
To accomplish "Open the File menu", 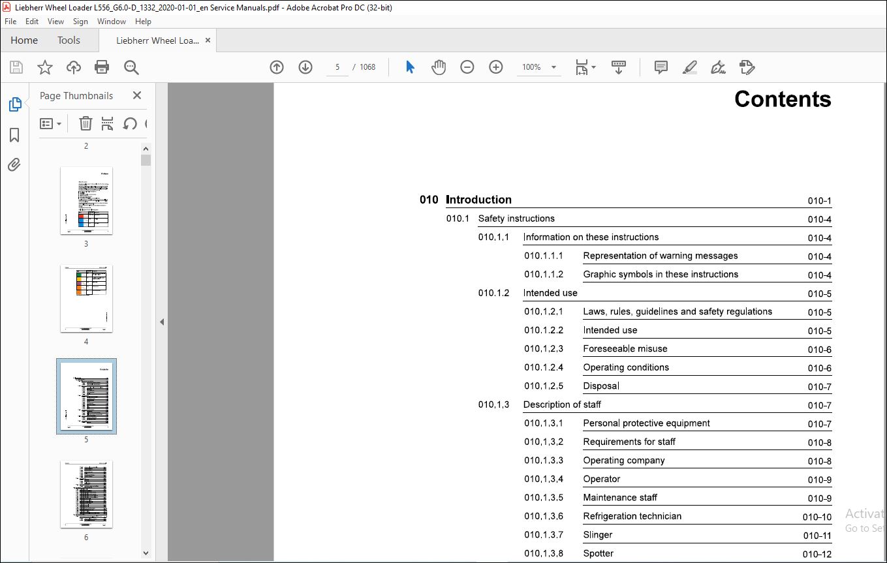I will coord(10,22).
